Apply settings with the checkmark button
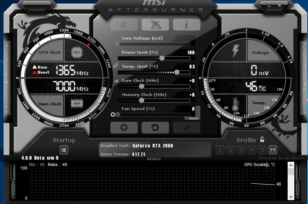308x204 pixels. [187, 128]
